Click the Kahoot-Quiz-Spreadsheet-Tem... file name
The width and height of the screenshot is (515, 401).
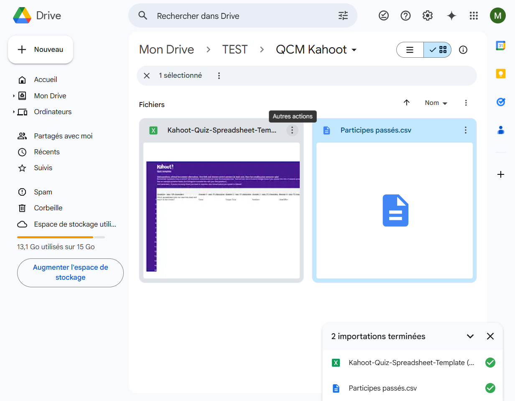point(222,130)
